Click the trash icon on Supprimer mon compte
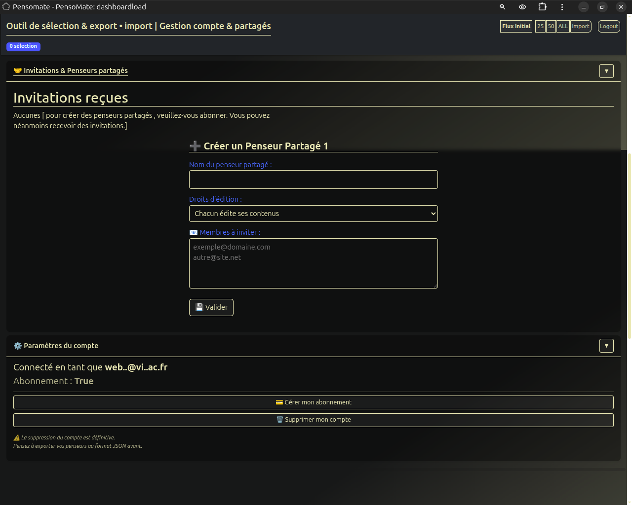The image size is (632, 505). tap(280, 420)
